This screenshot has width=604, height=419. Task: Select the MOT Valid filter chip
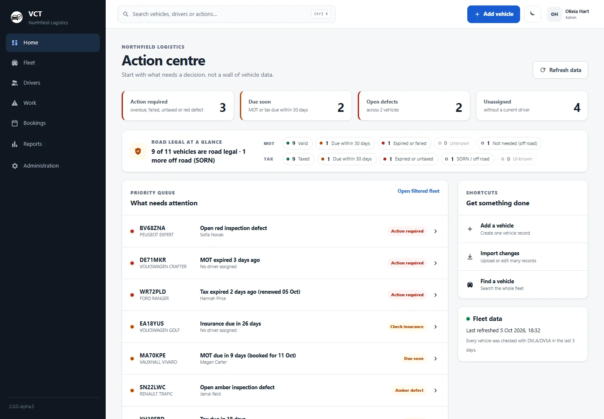[x=297, y=143]
